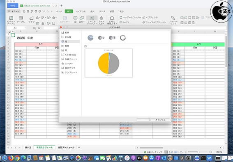Click the Cancel (キャンセル) button in dialog
Viewport: 233px width, 162px height.
(x=160, y=120)
